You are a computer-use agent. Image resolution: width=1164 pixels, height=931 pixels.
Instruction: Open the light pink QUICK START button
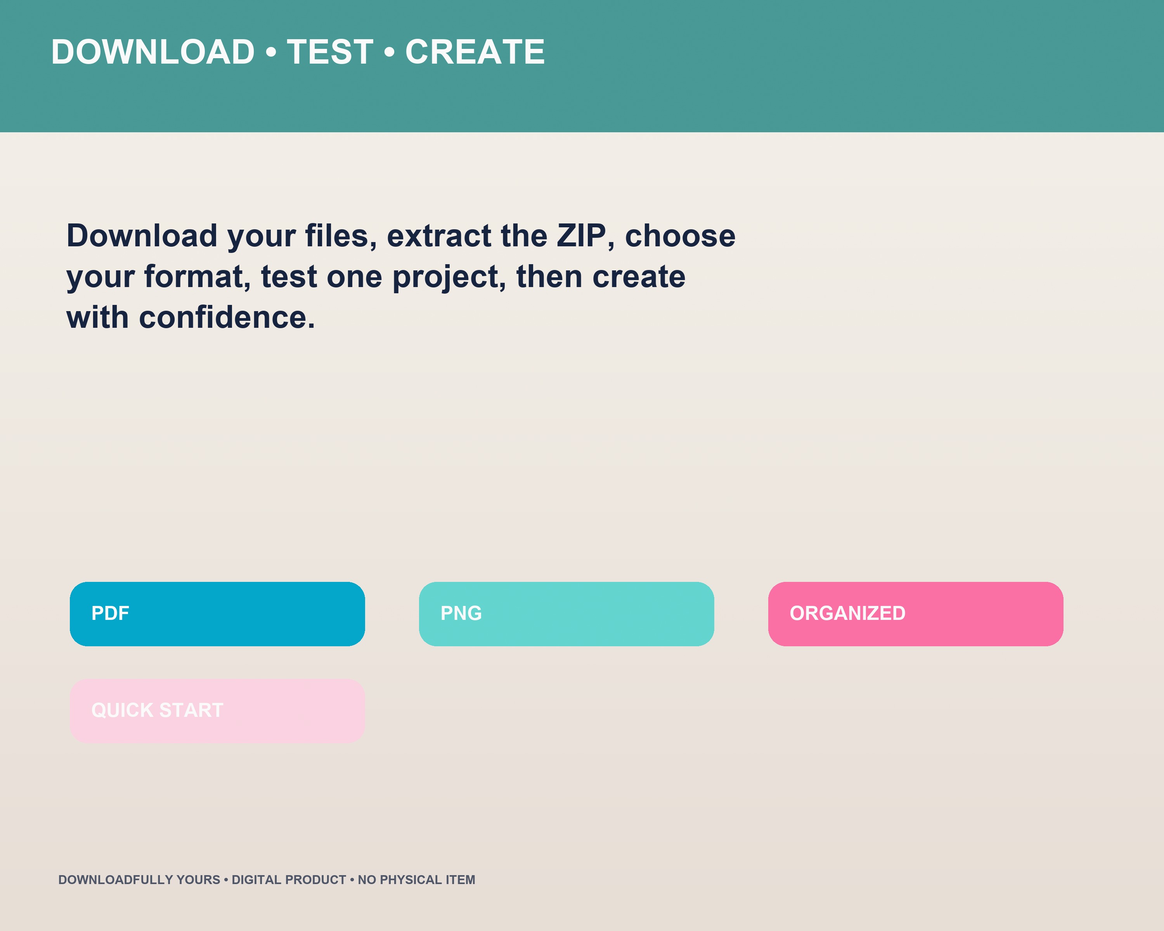pos(217,711)
